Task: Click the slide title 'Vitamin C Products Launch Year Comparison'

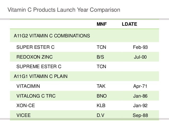Action: tap(64, 10)
